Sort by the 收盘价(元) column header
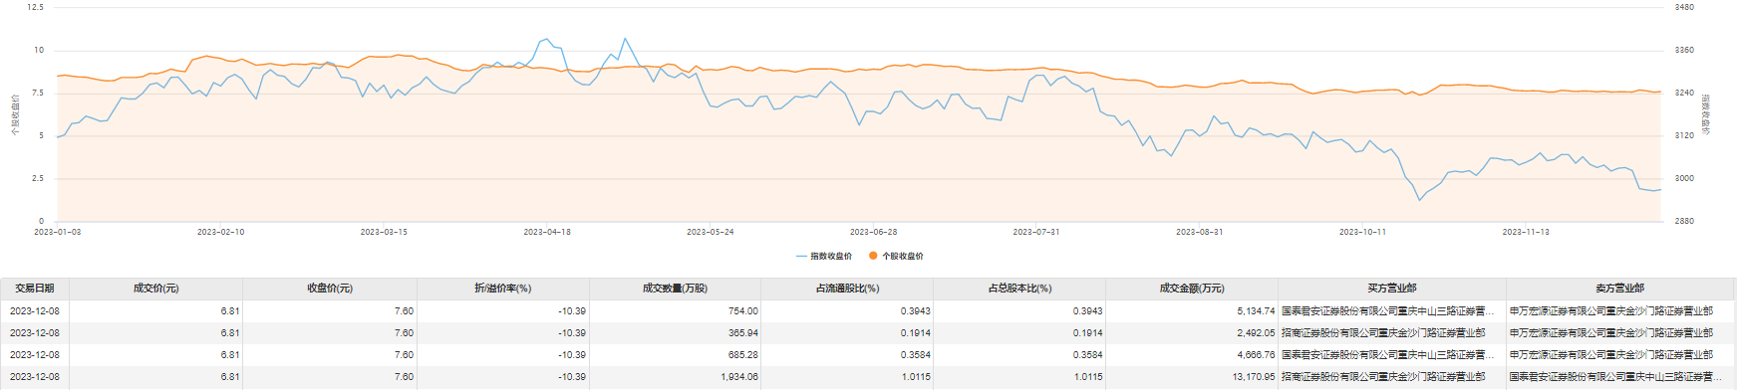This screenshot has width=1737, height=390. 330,289
